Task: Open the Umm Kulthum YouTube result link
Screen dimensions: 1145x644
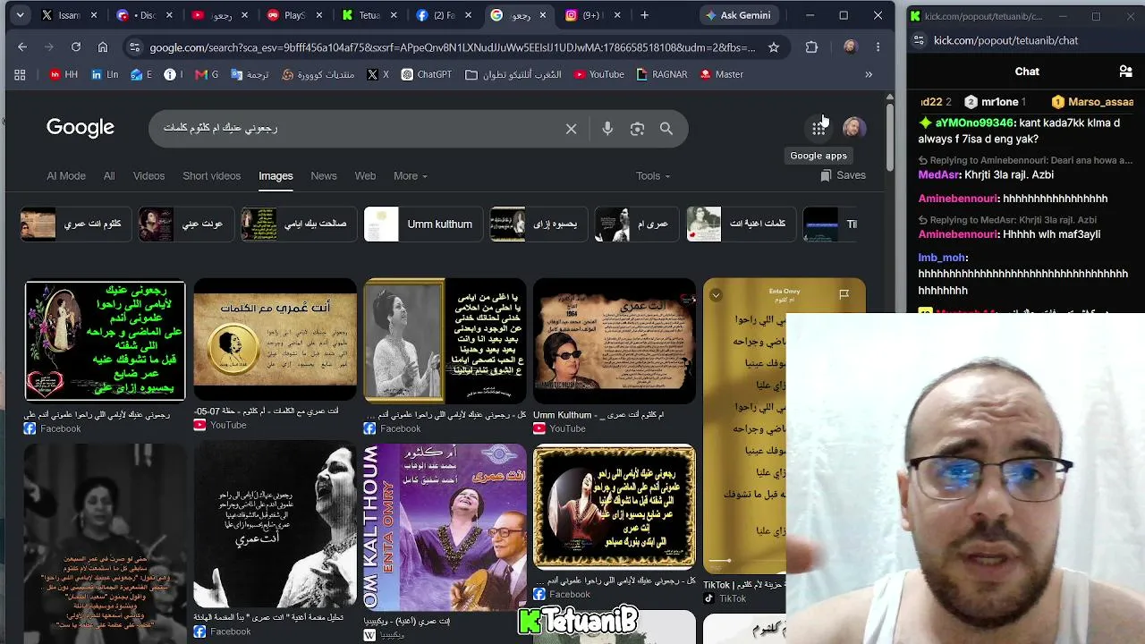Action: [x=598, y=415]
